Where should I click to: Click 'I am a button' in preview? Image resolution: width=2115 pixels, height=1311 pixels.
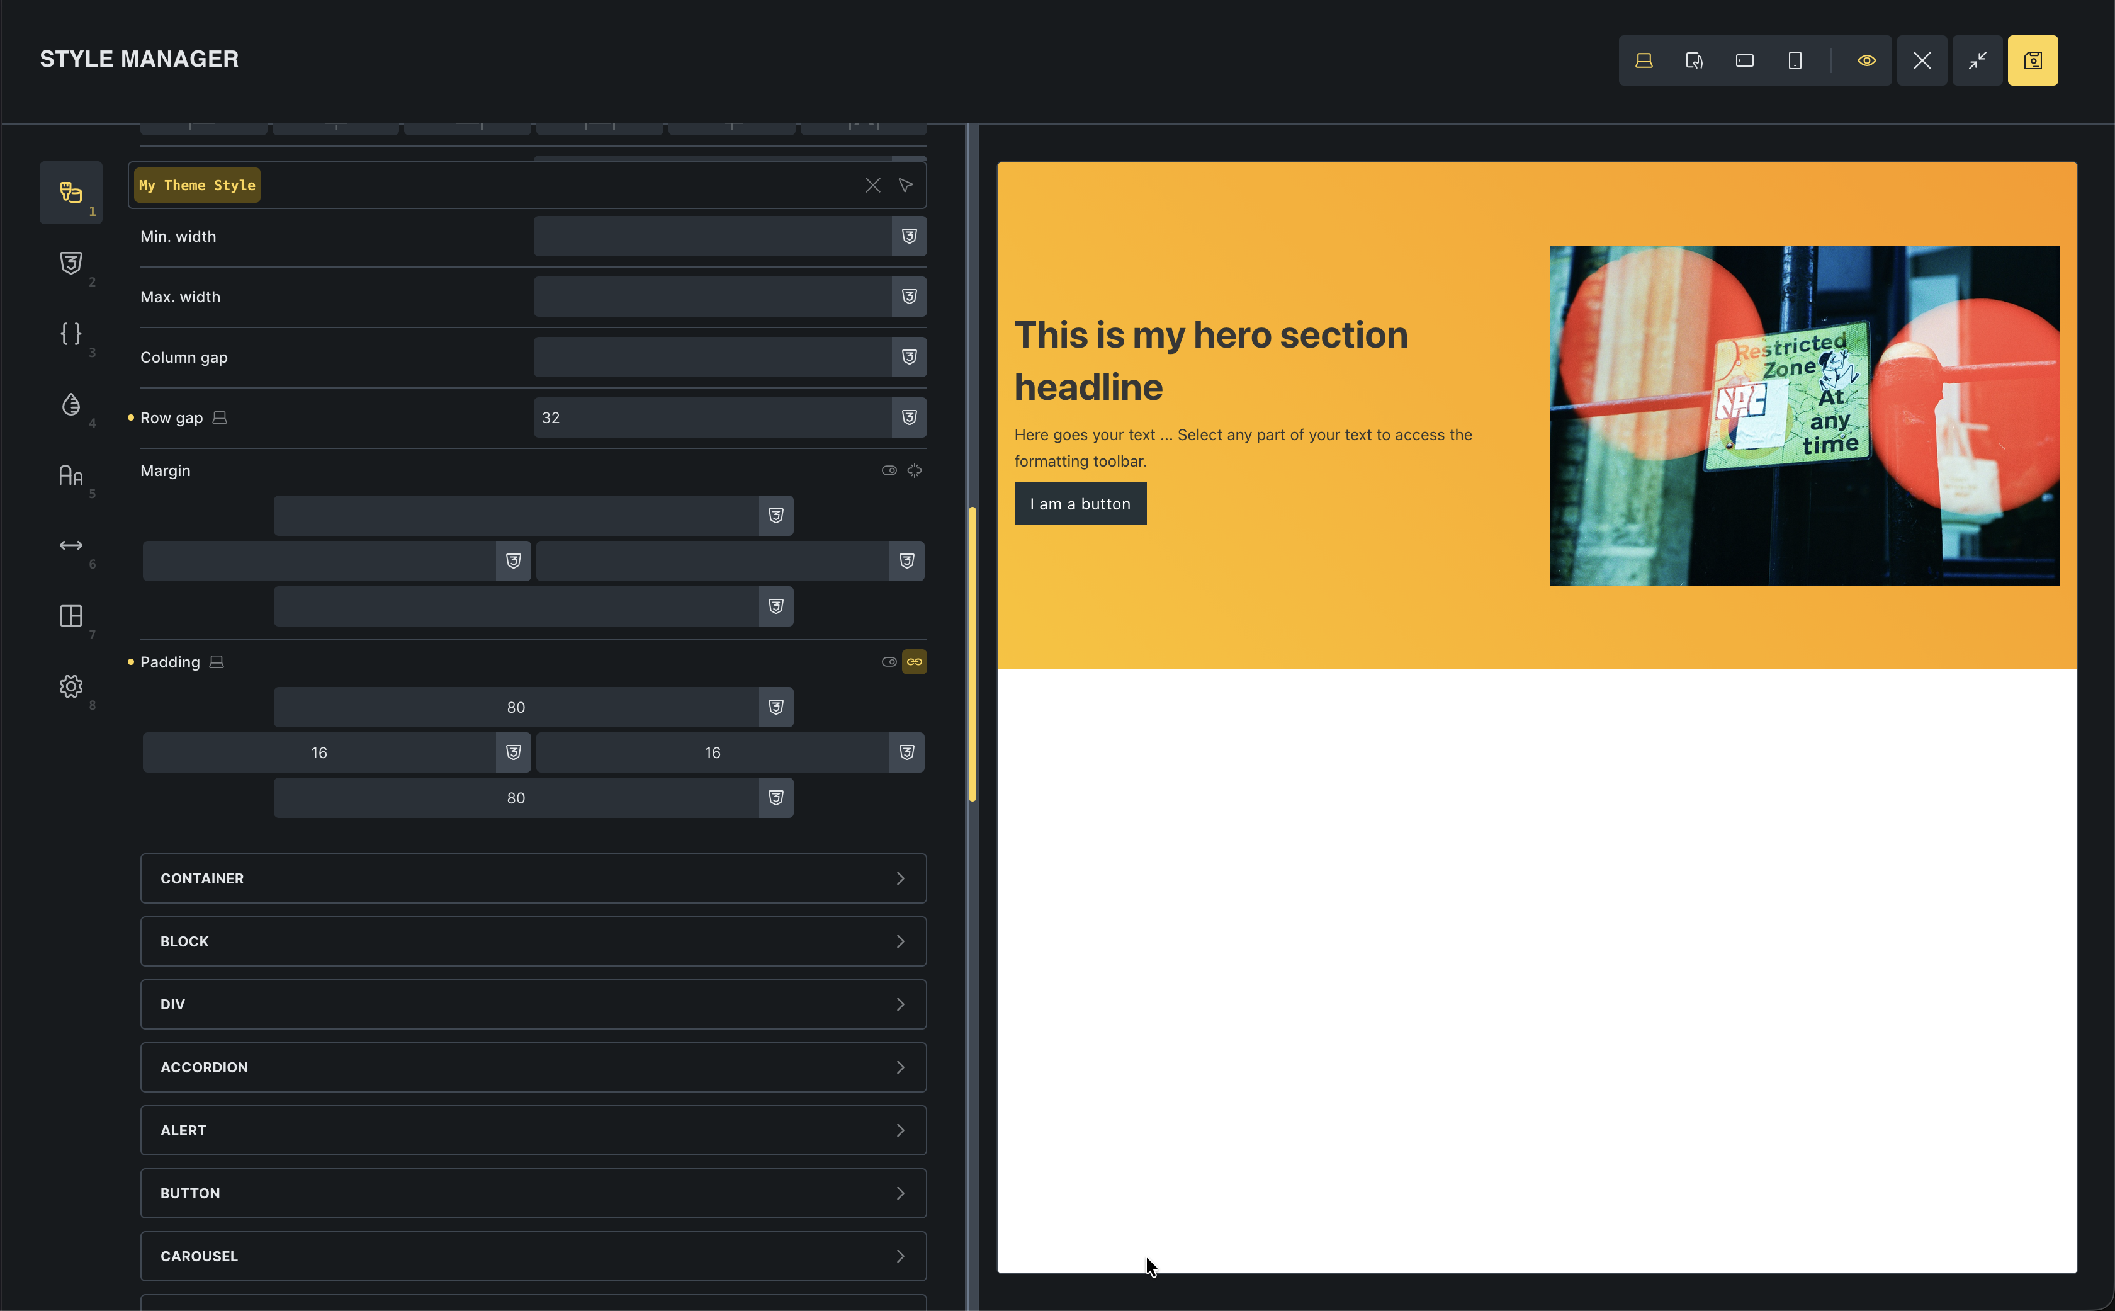(1079, 504)
